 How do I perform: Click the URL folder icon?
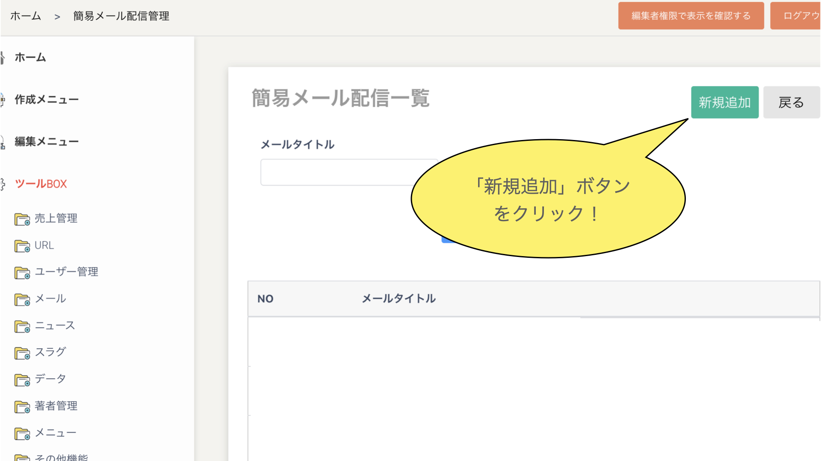(22, 246)
